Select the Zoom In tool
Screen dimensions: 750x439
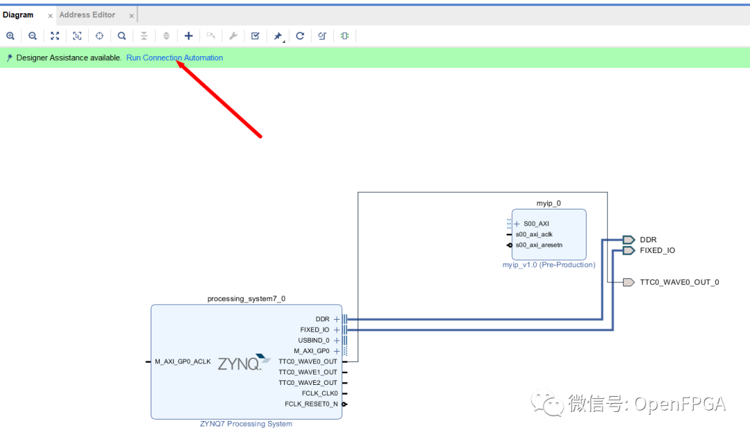coord(10,35)
